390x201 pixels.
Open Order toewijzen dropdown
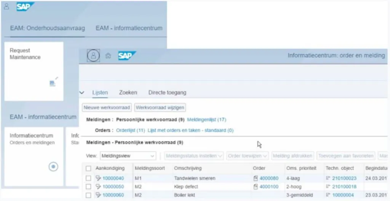[248, 156]
